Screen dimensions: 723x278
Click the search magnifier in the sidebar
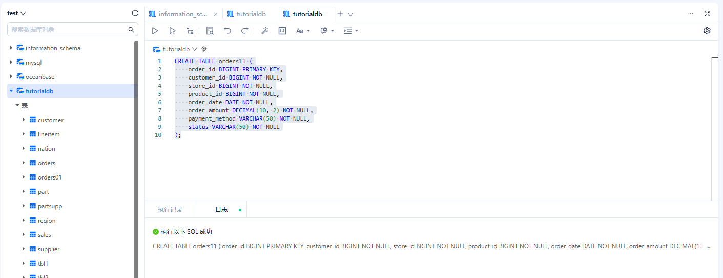(x=131, y=30)
